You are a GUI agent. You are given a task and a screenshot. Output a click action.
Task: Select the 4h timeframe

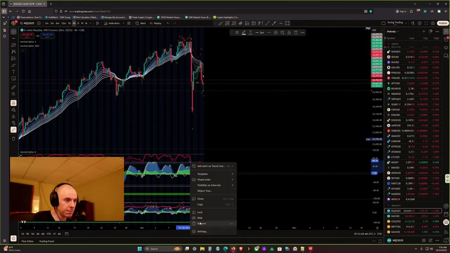coord(74,23)
